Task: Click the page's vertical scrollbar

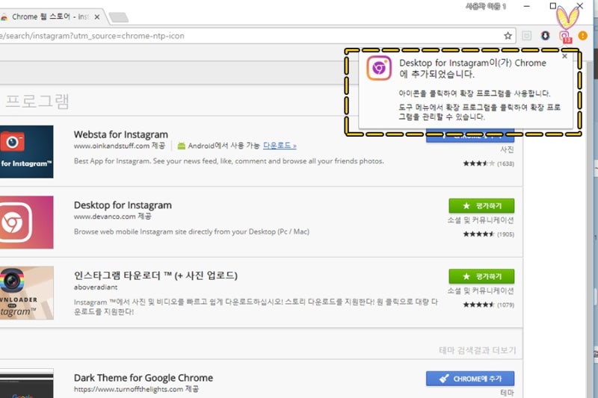Action: pos(591,228)
